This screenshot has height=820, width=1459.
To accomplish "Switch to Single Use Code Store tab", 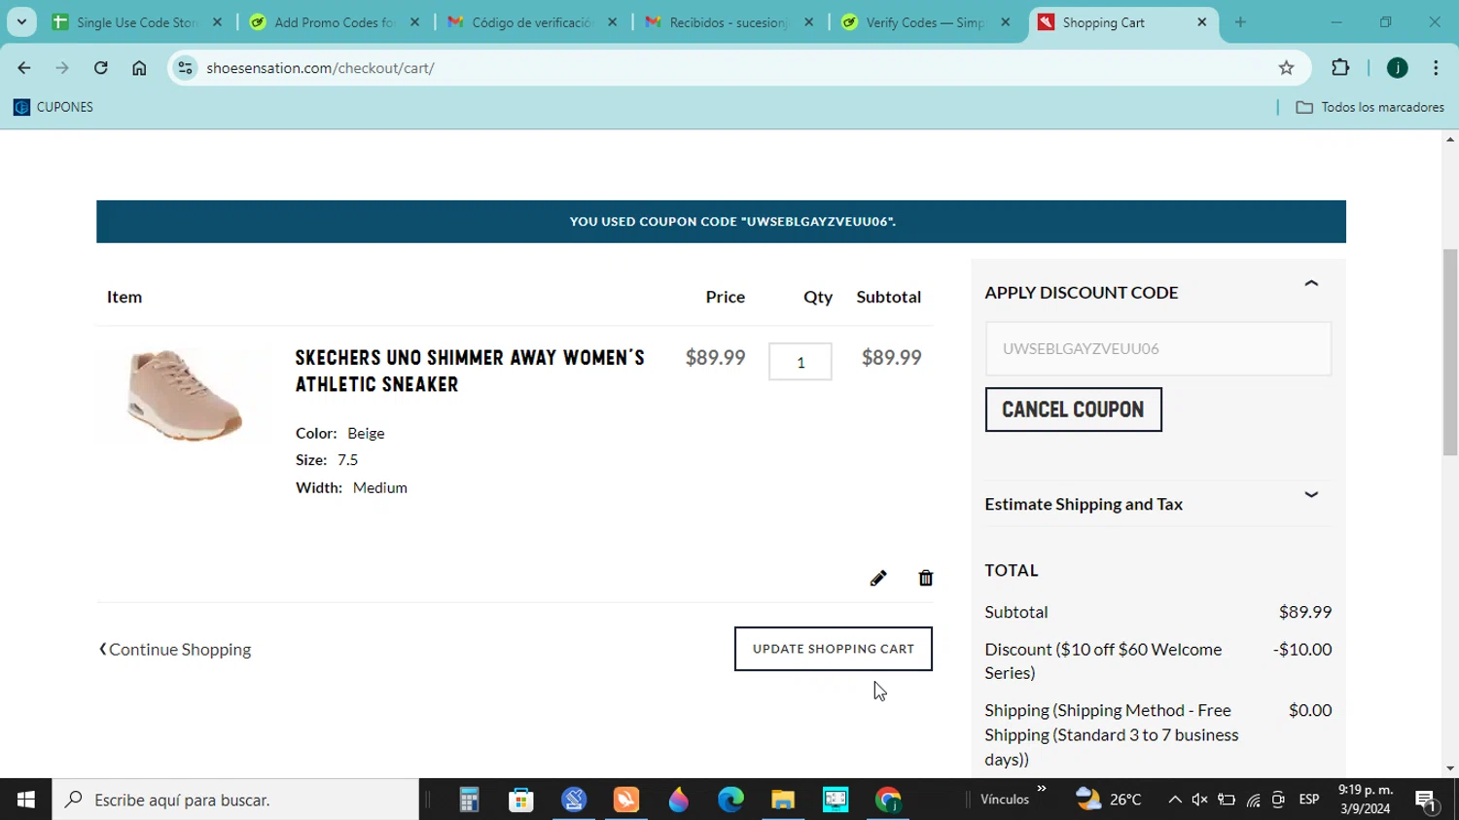I will pyautogui.click(x=135, y=22).
